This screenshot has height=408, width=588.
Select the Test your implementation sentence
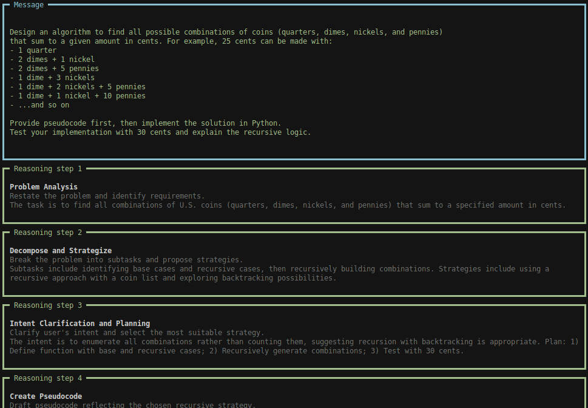[161, 132]
